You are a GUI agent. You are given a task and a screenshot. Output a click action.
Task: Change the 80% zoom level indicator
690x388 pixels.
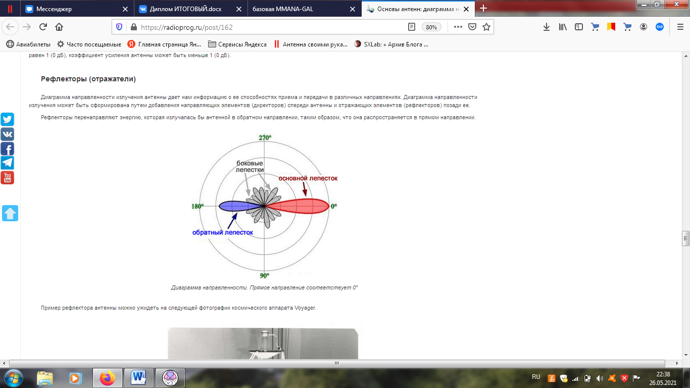pos(431,27)
